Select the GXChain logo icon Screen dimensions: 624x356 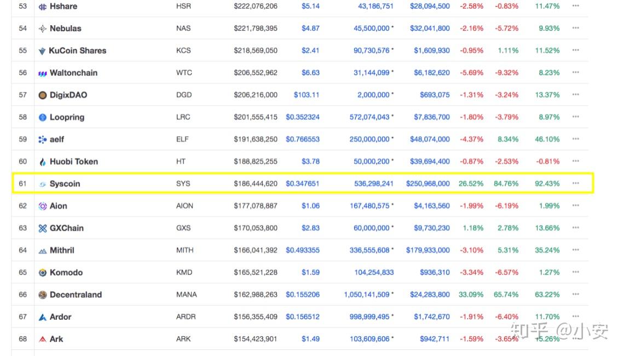click(43, 228)
